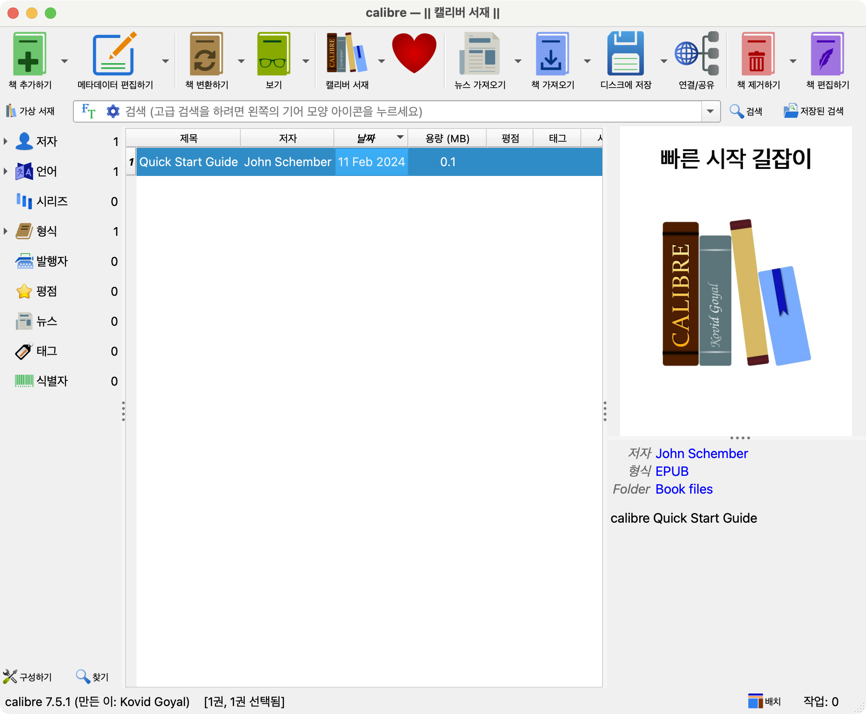This screenshot has height=714, width=866.
Task: Open the Connect/share (연결/공유) icon
Action: tap(696, 54)
